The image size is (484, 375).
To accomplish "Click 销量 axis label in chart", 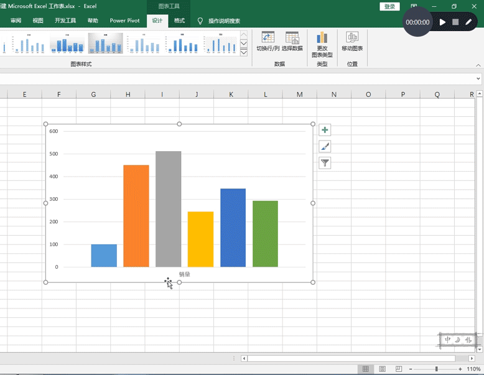I will [185, 274].
